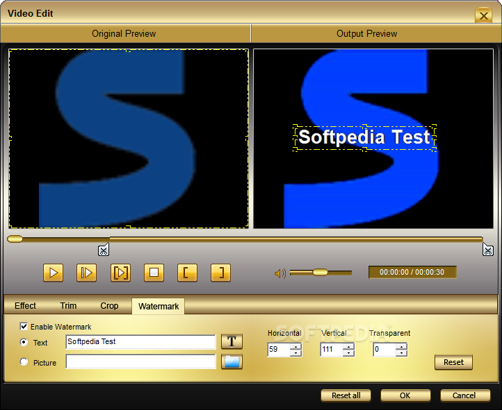Click the left scissors trim marker
Image resolution: width=502 pixels, height=410 pixels.
[104, 250]
